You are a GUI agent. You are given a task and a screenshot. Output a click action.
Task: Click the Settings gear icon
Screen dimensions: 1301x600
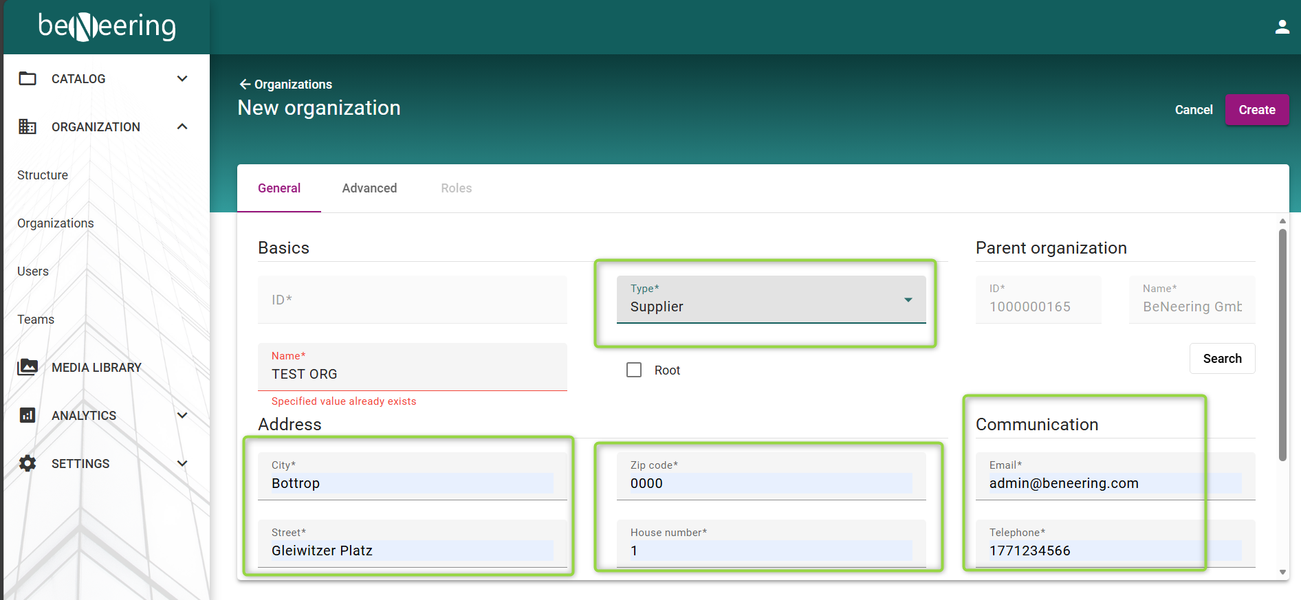tap(28, 463)
